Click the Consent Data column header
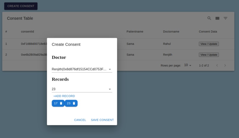This screenshot has height=138, width=239. (208, 32)
